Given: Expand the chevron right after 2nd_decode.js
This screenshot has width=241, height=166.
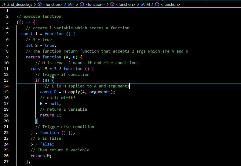Looking at the screenshot, I should coord(35,4).
